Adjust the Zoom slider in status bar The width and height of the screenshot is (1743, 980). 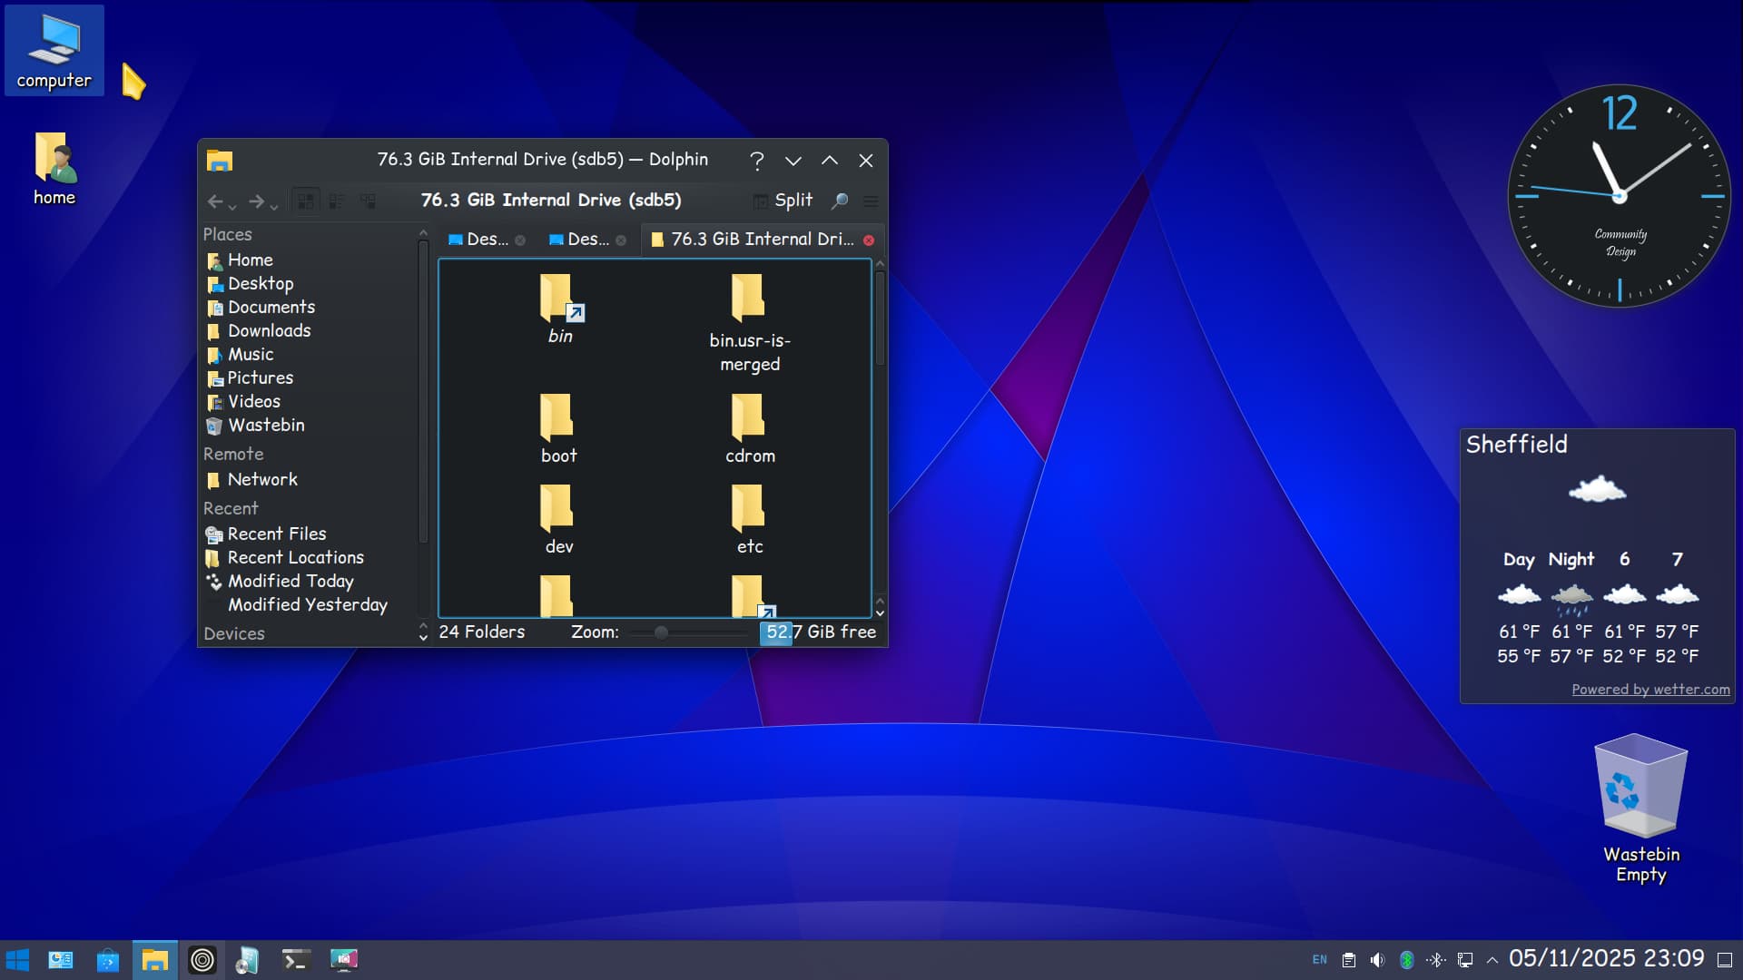click(662, 632)
